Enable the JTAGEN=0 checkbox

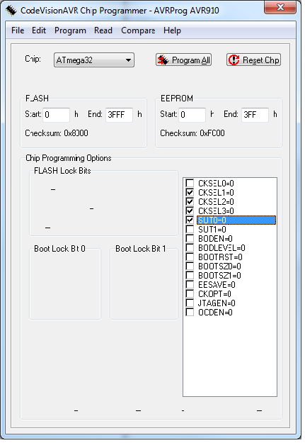pos(190,303)
